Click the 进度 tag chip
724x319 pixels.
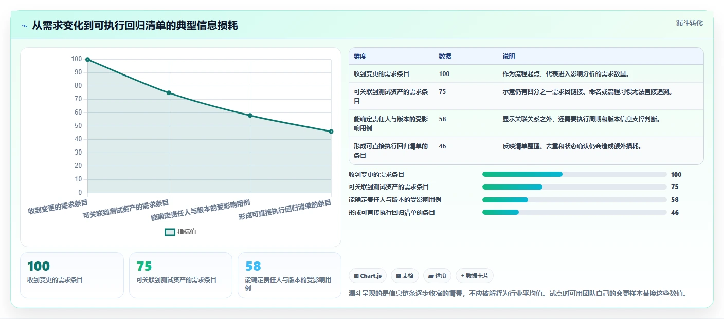click(437, 276)
